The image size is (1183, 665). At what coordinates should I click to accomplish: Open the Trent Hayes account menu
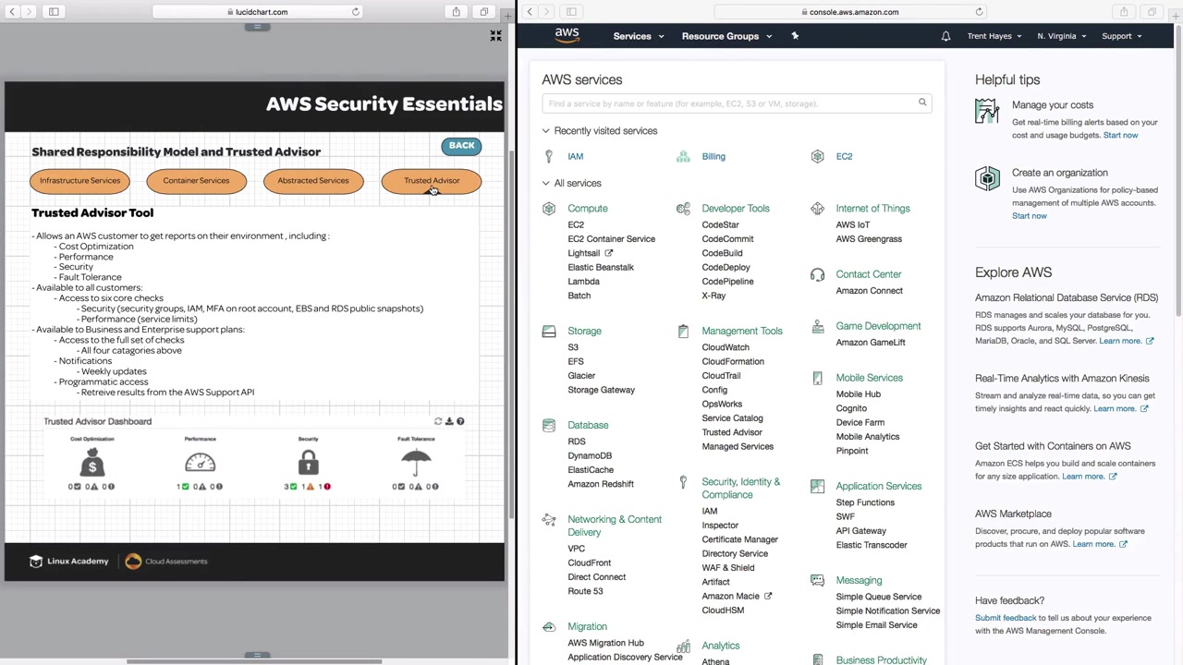(994, 36)
